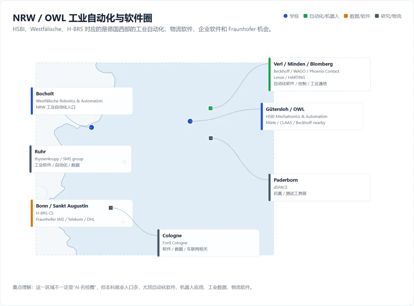Click '仿真 / 测试工具链' text

[290, 194]
